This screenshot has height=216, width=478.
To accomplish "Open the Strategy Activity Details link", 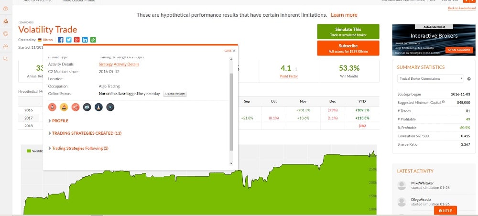I will 119,64.
